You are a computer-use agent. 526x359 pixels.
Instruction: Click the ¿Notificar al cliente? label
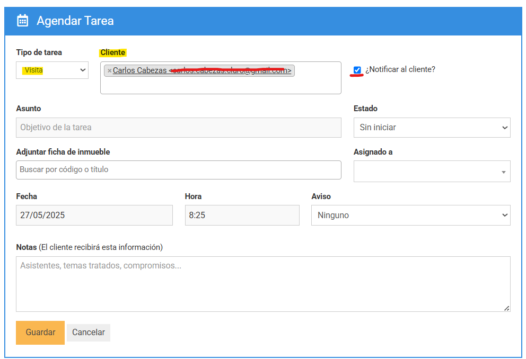[x=400, y=69]
